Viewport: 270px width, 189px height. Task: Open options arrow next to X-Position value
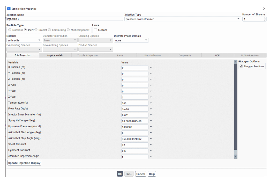point(151,68)
